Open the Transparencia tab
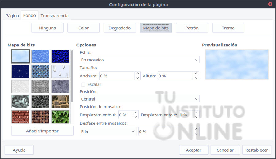The width and height of the screenshot is (276, 159). pos(55,16)
